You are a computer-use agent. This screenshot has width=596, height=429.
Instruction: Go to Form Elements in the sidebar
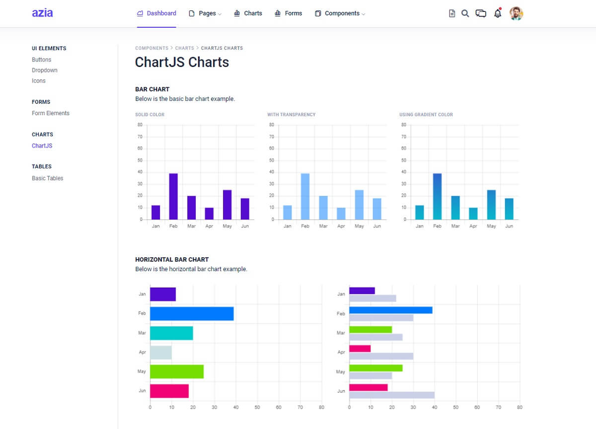[x=51, y=113]
